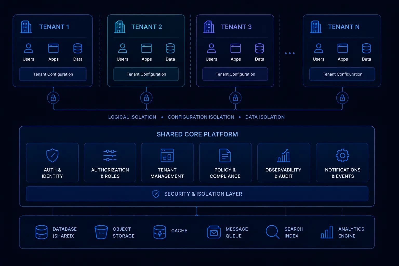
Task: Click the Object Storage bucket icon
Action: pos(101,232)
